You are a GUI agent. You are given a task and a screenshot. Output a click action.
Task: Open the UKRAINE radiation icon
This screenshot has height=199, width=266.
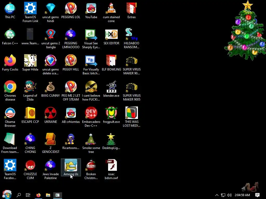coord(51,115)
